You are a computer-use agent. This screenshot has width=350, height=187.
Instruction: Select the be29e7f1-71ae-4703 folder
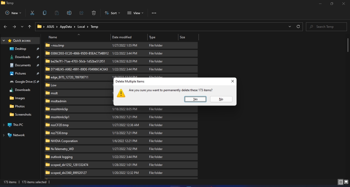coord(121,61)
